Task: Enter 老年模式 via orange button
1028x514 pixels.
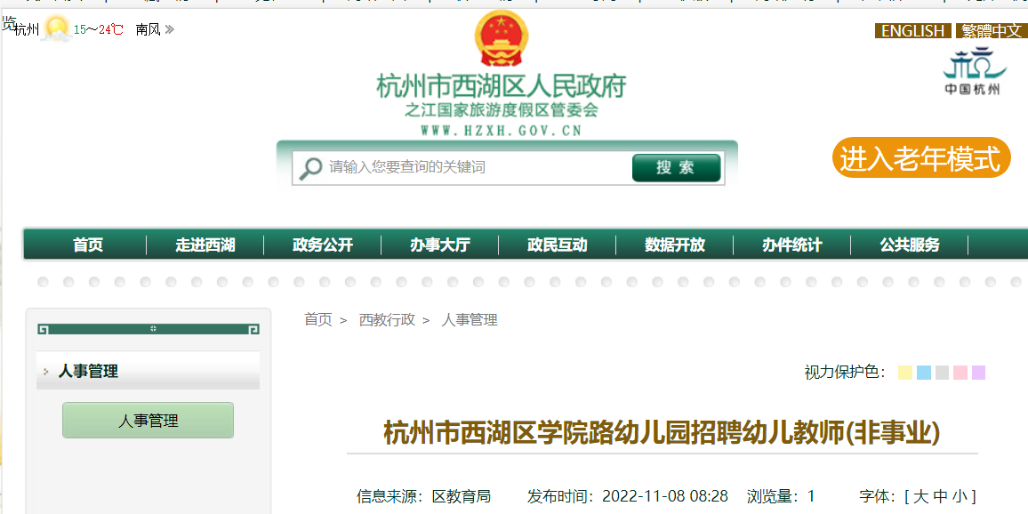Action: click(921, 157)
